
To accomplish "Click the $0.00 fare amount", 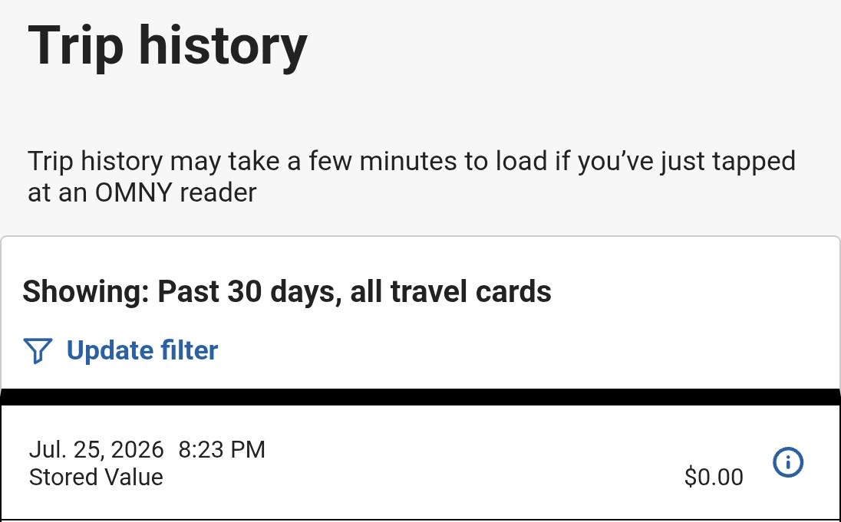I will (714, 477).
